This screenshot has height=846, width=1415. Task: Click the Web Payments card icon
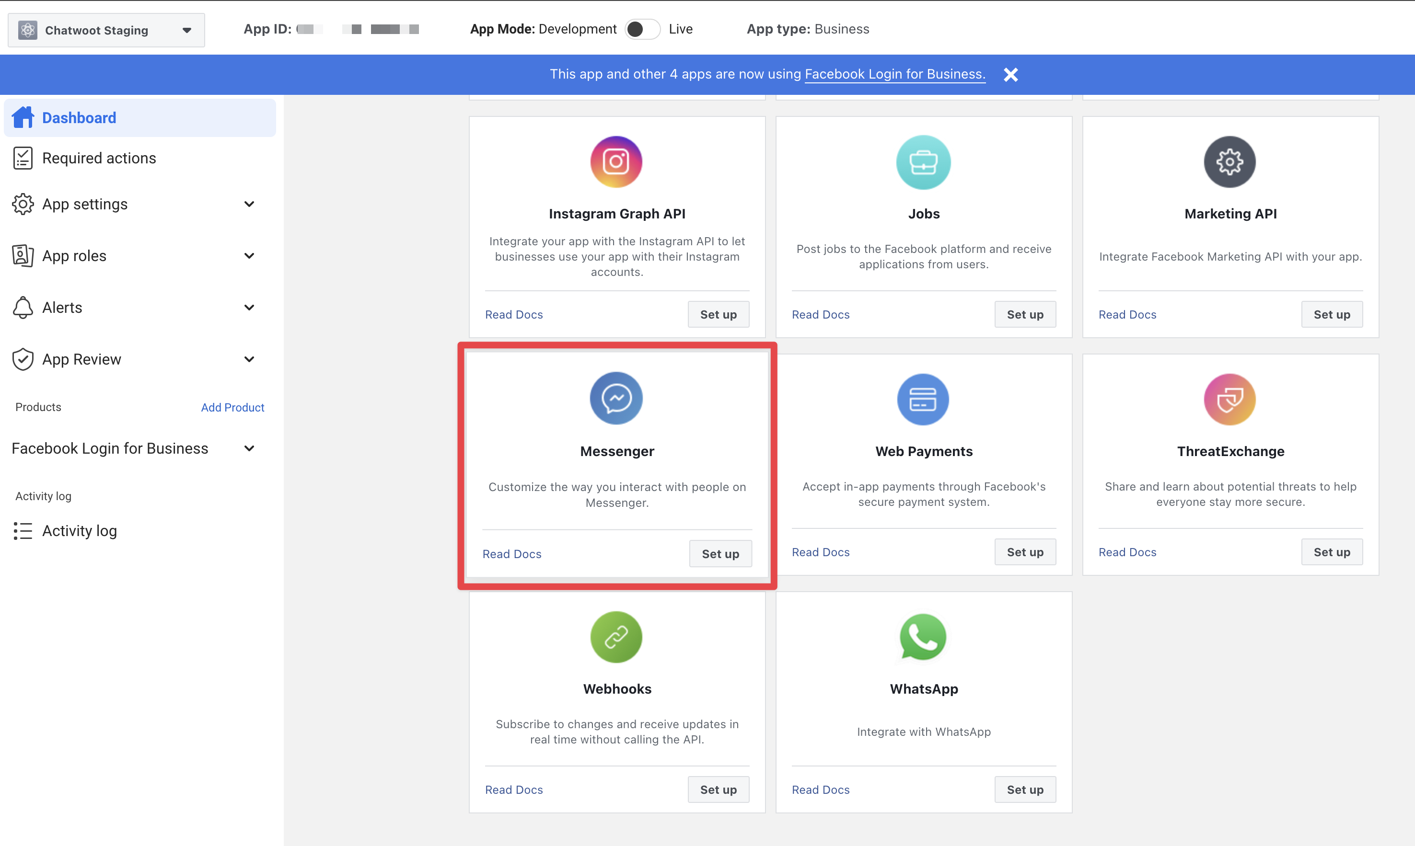(923, 399)
